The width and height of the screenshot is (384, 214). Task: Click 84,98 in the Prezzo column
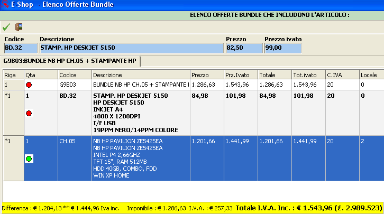coord(207,113)
